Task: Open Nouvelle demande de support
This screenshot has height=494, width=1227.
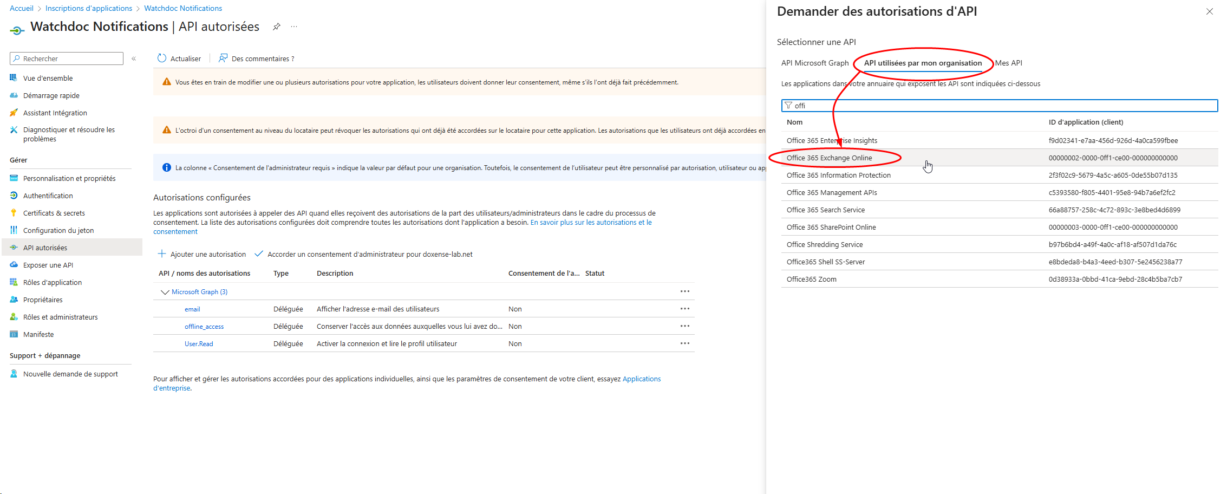Action: click(x=71, y=374)
